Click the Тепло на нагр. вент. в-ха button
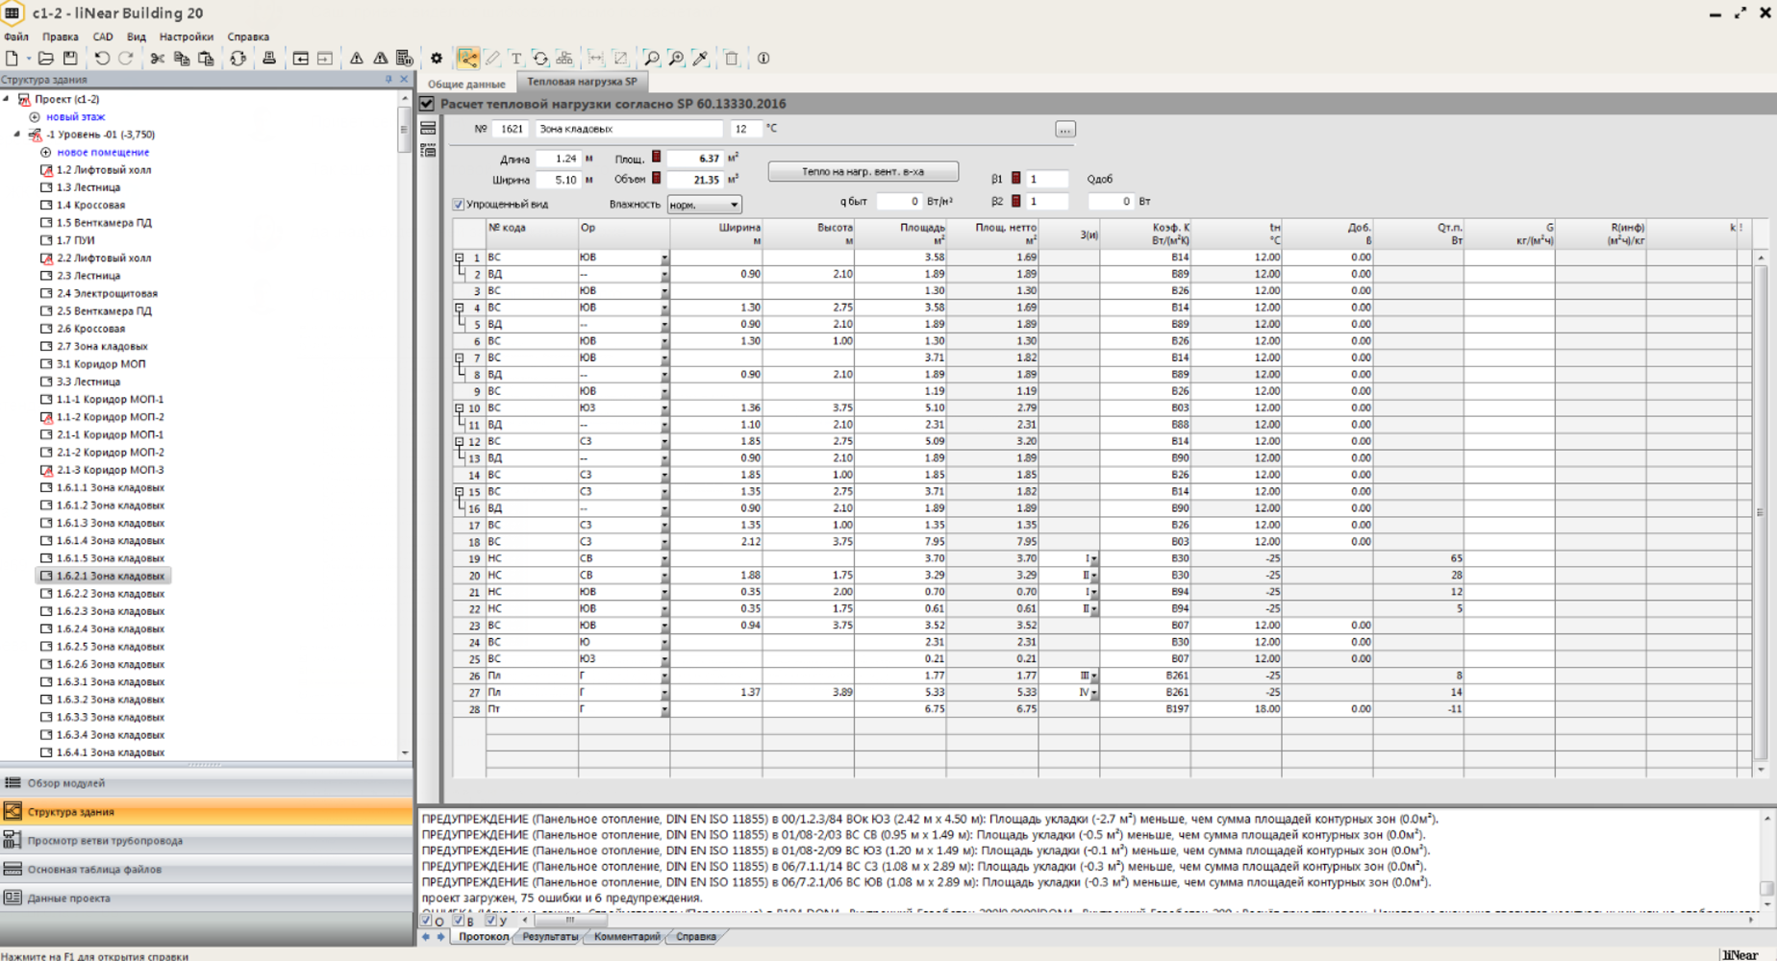 coord(863,170)
